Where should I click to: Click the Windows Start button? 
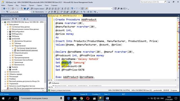(3, 98)
